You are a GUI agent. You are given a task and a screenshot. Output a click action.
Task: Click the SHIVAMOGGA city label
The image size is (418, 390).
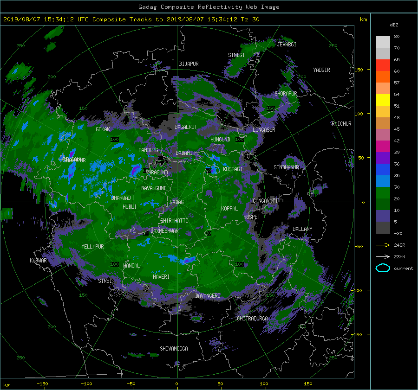[174, 348]
